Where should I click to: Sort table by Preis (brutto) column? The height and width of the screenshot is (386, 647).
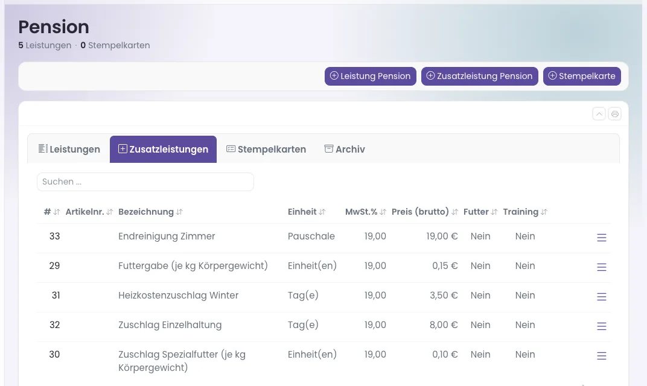point(425,212)
